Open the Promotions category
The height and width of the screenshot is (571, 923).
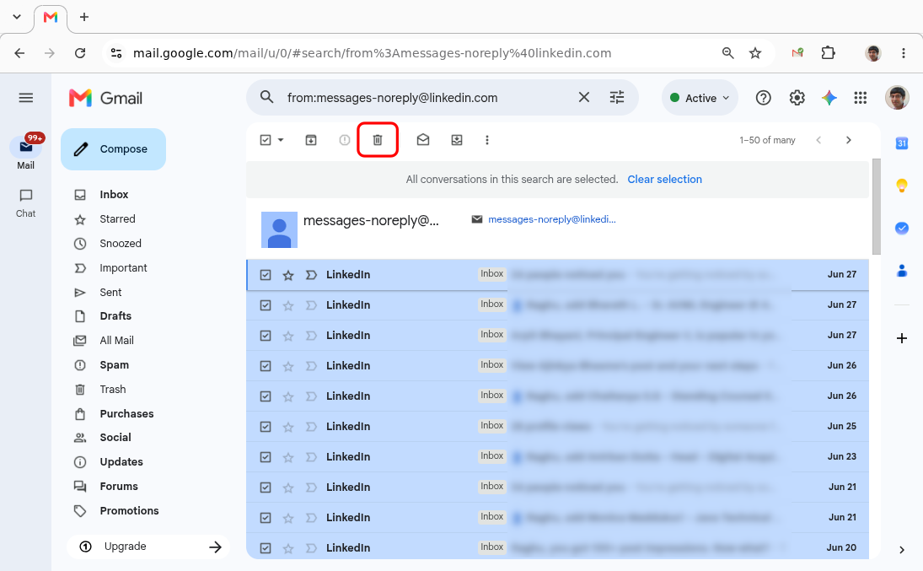tap(129, 511)
